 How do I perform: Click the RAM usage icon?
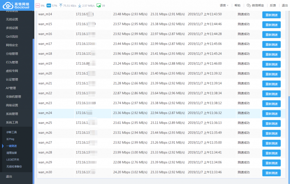click(49, 5)
